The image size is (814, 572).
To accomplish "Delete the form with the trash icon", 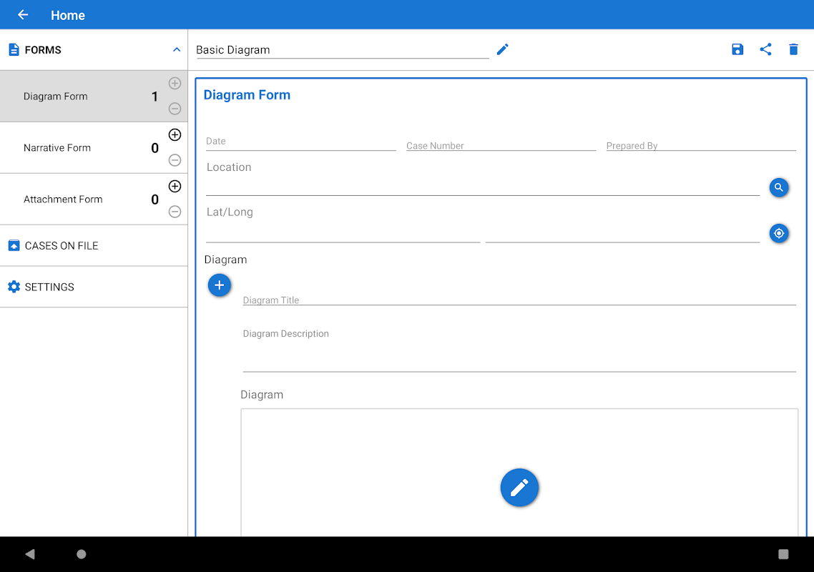I will coord(793,49).
